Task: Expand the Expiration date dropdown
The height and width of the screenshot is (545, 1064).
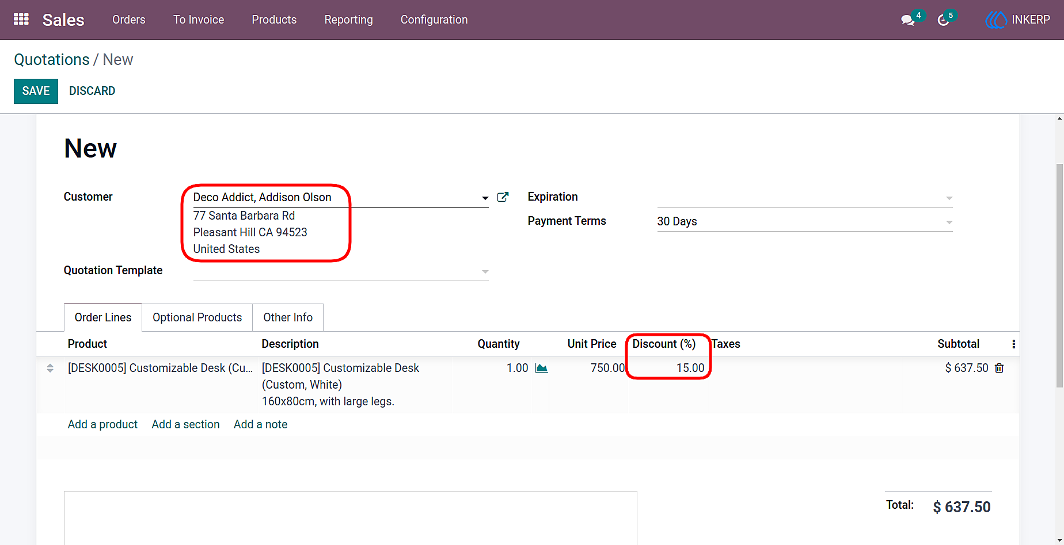Action: click(949, 198)
